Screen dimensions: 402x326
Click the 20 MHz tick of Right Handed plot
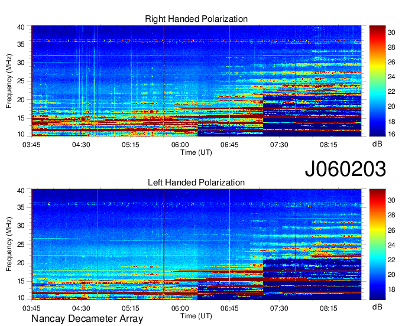(21, 100)
